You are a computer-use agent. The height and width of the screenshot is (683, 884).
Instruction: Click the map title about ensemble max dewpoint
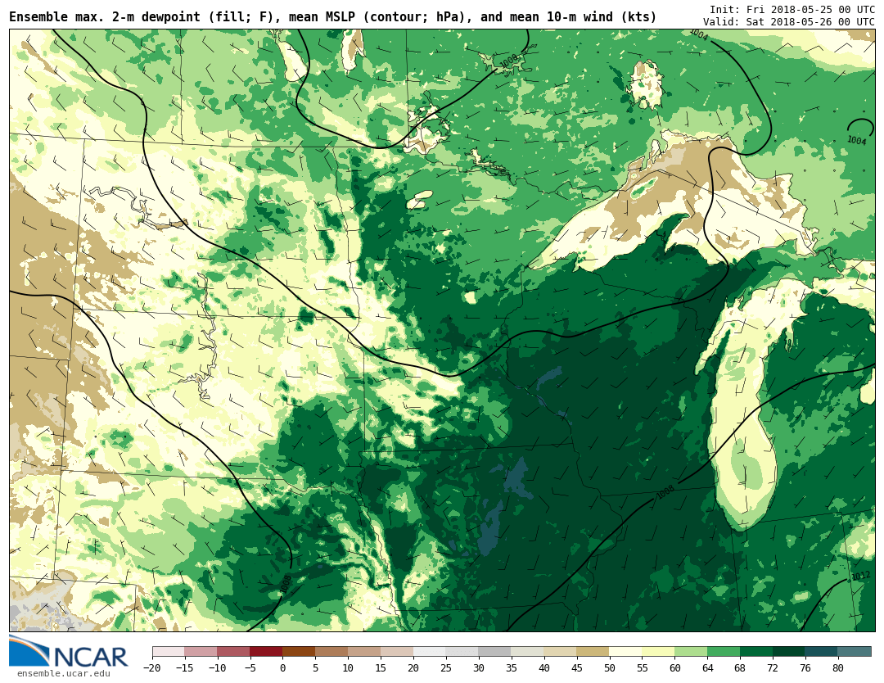(332, 17)
